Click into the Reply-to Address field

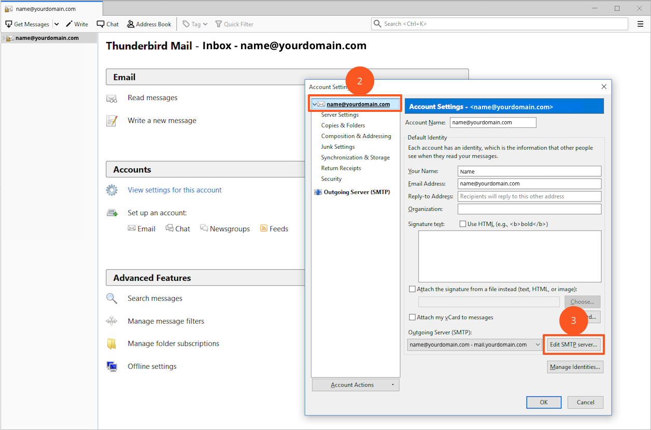coord(529,196)
